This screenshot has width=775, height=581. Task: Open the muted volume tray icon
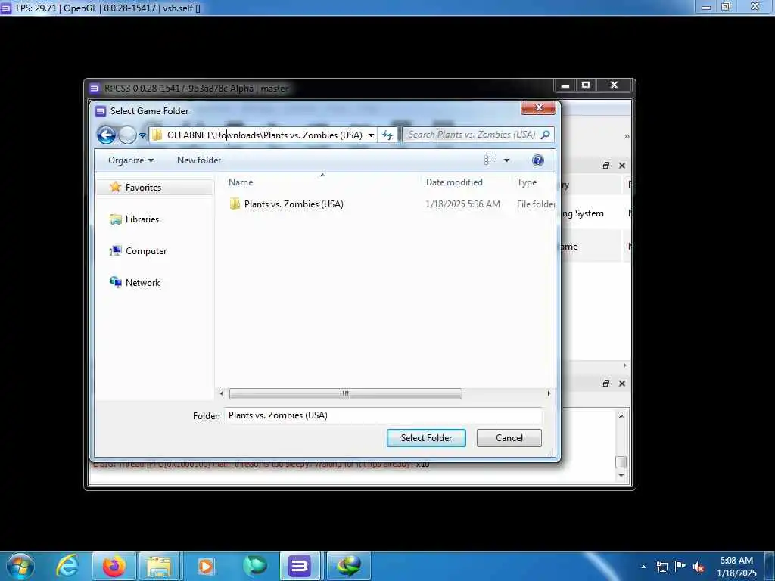(699, 567)
